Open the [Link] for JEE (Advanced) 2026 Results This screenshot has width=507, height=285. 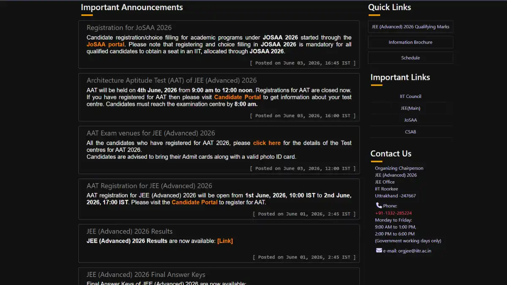225,241
